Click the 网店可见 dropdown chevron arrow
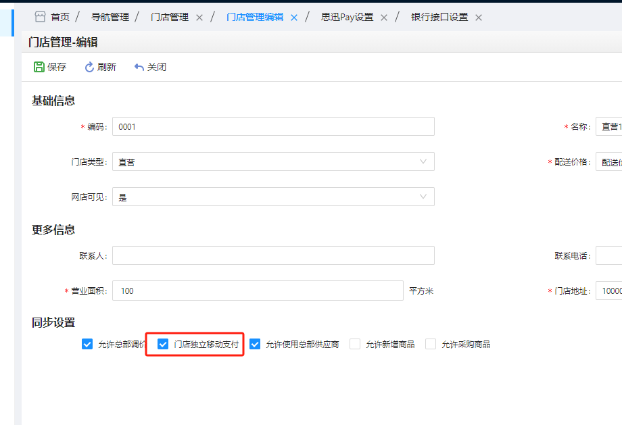The height and width of the screenshot is (425, 622). pyautogui.click(x=423, y=197)
